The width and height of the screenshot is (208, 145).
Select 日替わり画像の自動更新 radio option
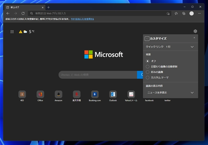pos(147,67)
